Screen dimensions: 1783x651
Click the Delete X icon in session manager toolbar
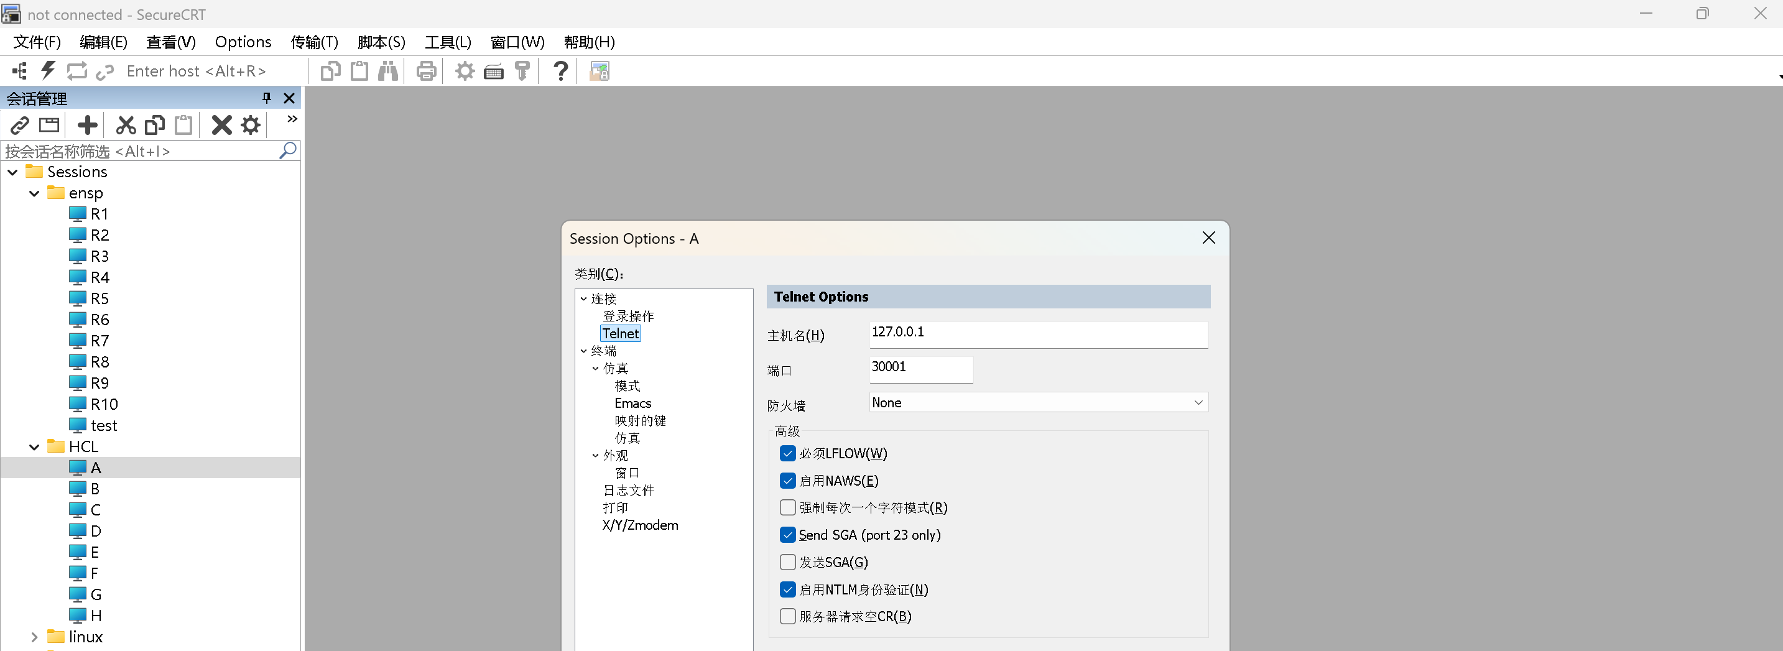pos(221,125)
